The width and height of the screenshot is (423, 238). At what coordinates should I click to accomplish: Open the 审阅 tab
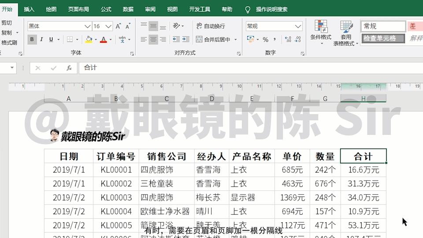(150, 9)
